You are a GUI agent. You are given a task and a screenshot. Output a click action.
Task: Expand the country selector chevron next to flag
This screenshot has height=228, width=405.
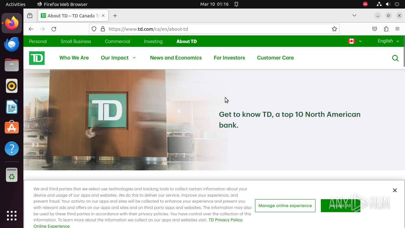360,41
